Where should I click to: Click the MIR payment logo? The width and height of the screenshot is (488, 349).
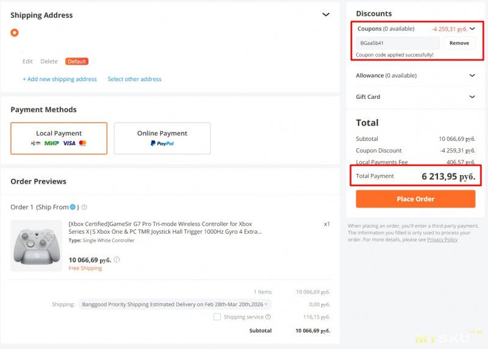(x=52, y=143)
